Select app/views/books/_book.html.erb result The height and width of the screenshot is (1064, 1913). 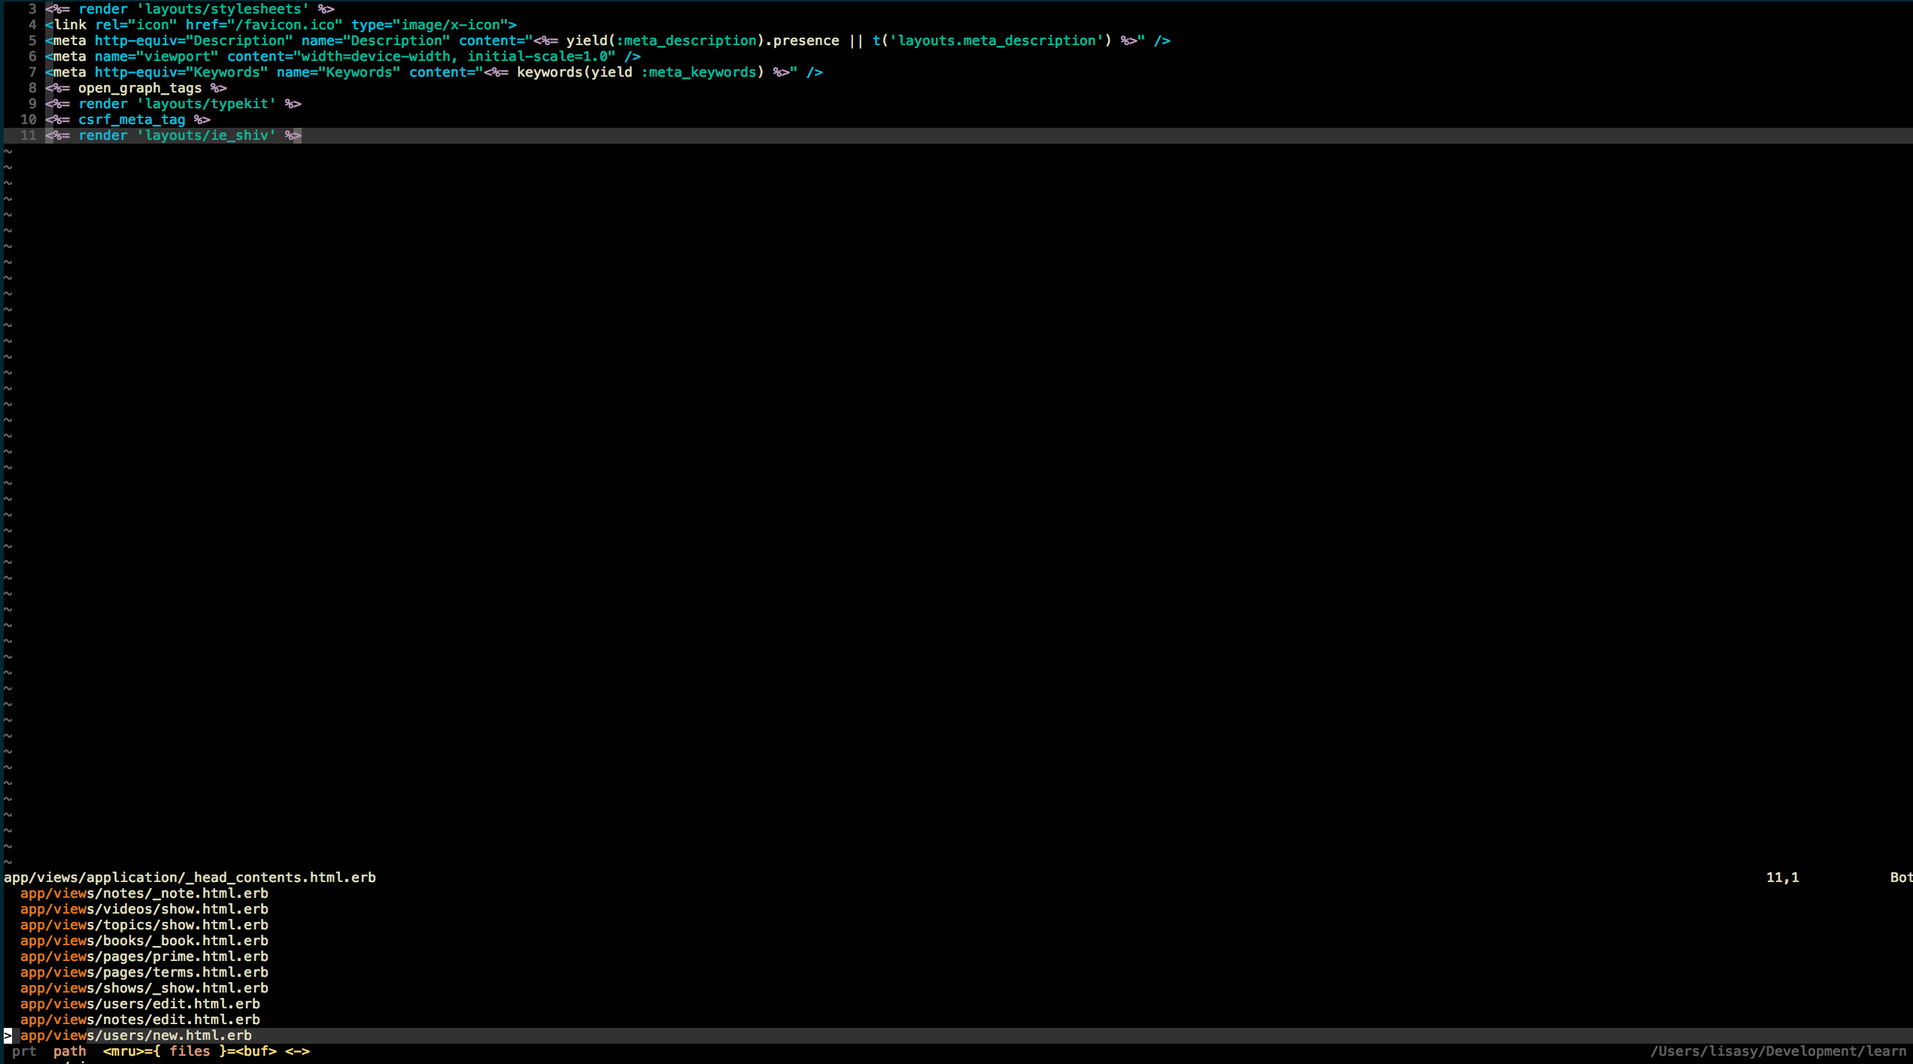pyautogui.click(x=144, y=941)
